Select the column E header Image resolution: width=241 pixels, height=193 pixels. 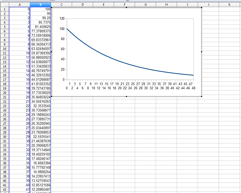tap(103, 5)
